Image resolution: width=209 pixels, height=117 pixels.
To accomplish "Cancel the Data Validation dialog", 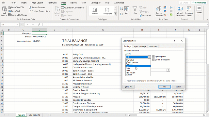I will click(178, 87).
